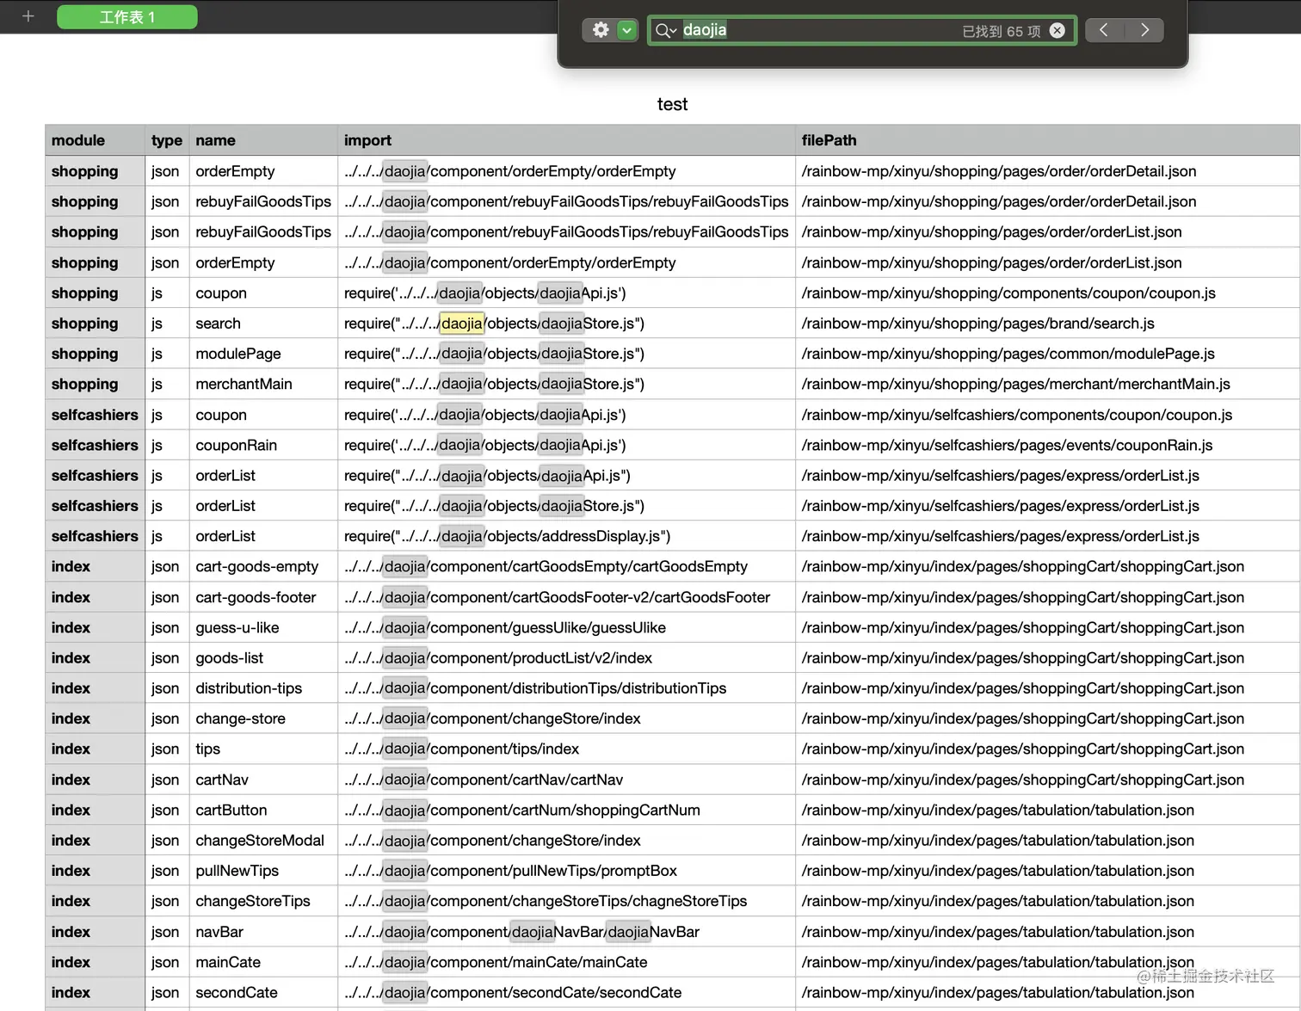Expand the green dropdown arrow beside gear
The image size is (1301, 1011).
click(x=627, y=30)
